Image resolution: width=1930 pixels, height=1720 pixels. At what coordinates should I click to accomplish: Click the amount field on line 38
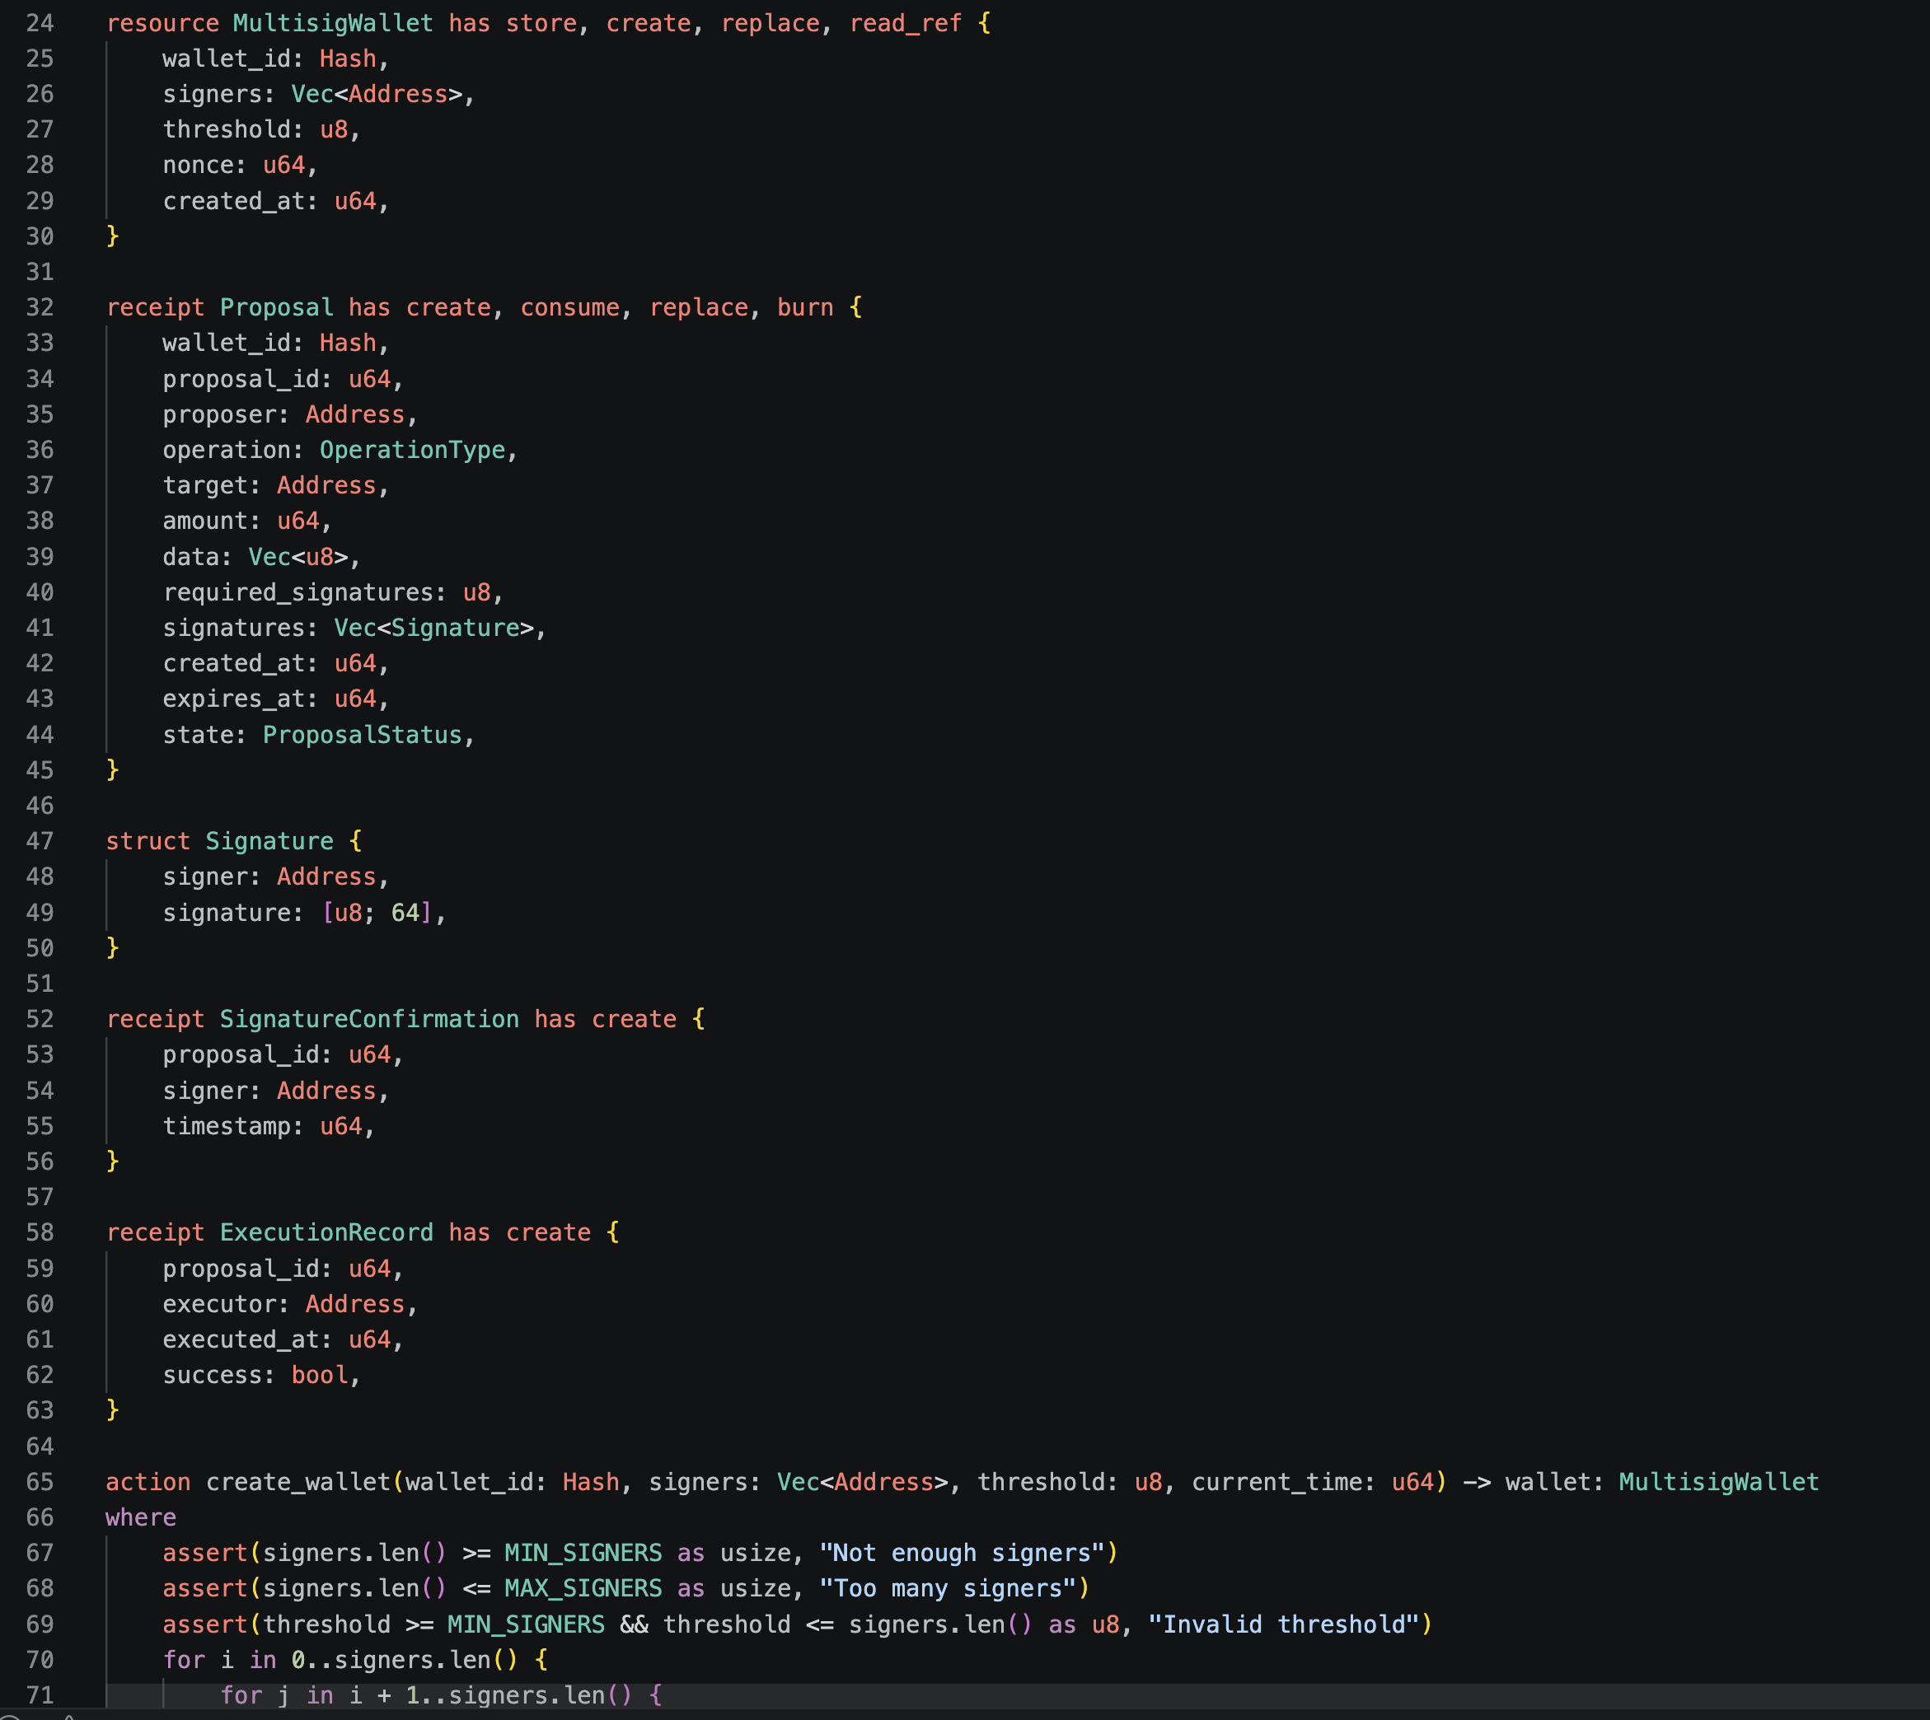coord(205,521)
